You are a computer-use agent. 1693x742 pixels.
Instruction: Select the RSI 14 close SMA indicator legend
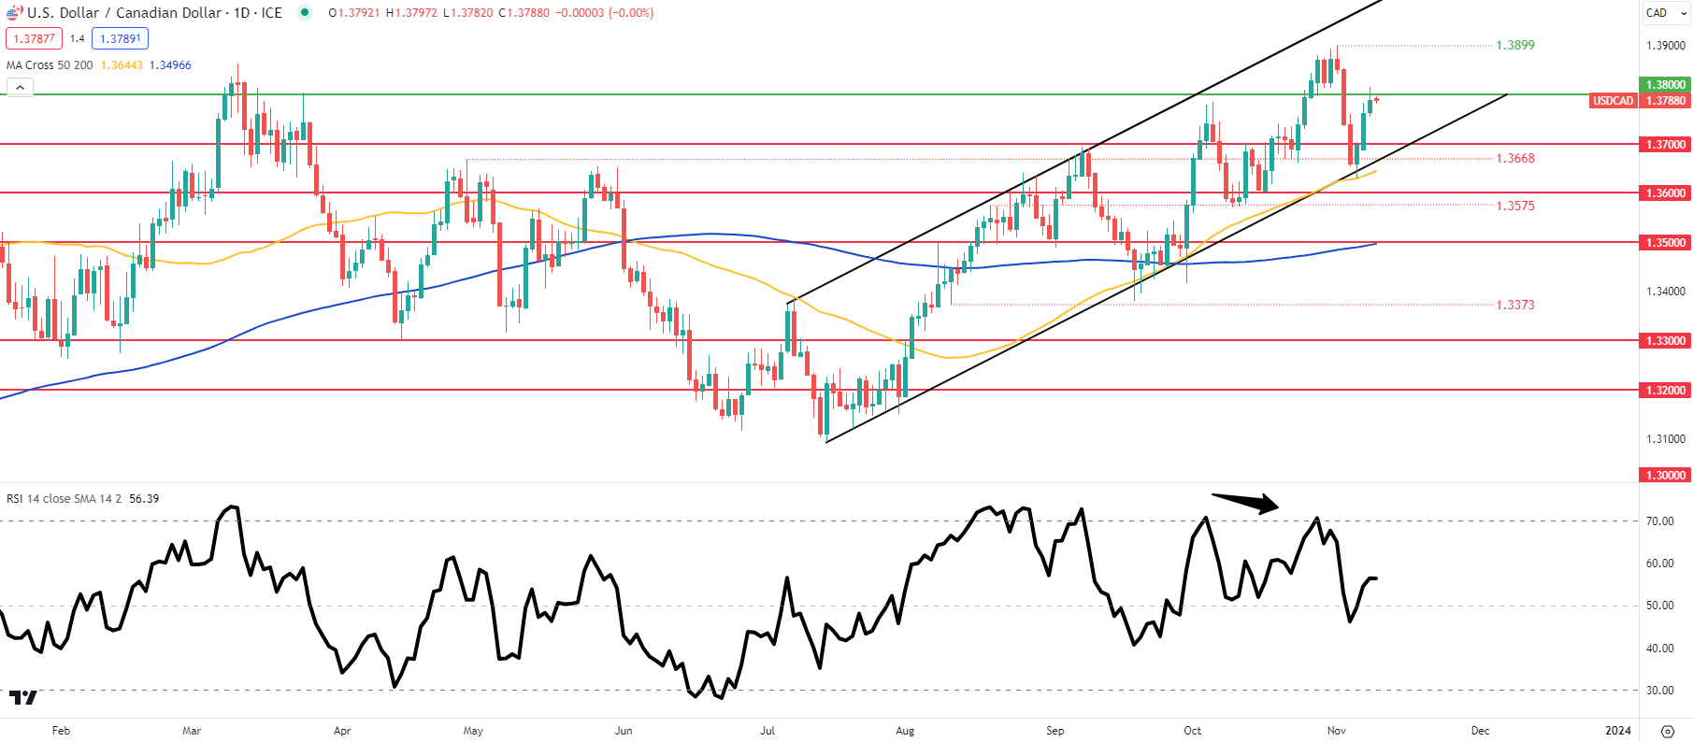65,499
